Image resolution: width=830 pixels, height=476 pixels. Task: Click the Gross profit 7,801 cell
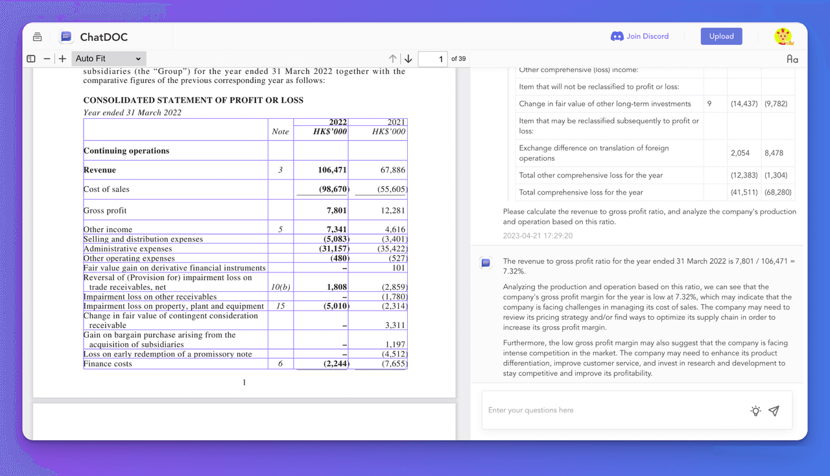tap(321, 210)
